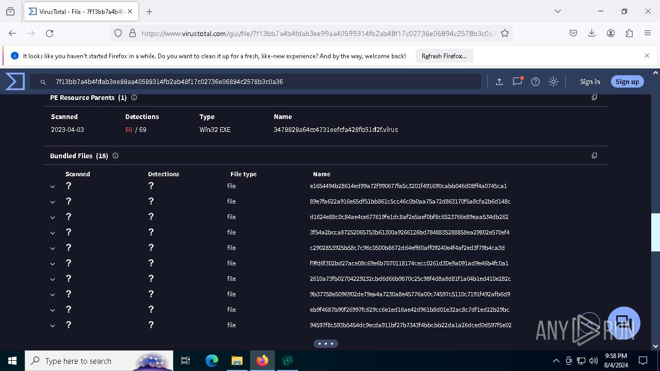Click the Windows taskbar search box

(99, 361)
